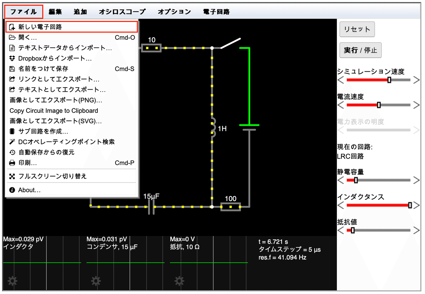Select the 15µF capacitor component
Viewport: 425px width, 294px height.
pos(151,206)
